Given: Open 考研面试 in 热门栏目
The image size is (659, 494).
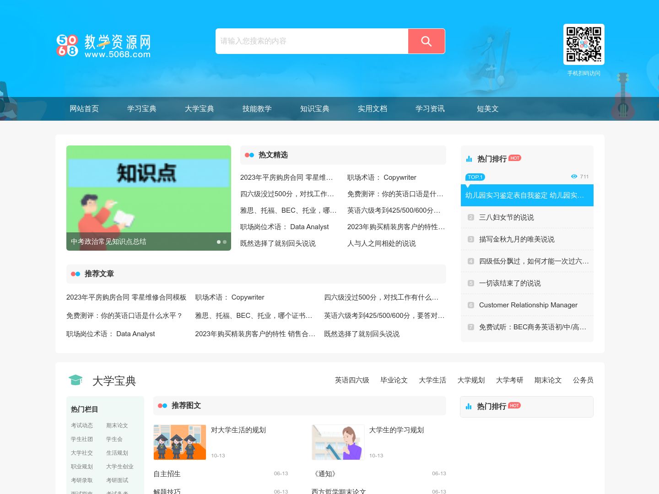Looking at the screenshot, I should pos(117,480).
